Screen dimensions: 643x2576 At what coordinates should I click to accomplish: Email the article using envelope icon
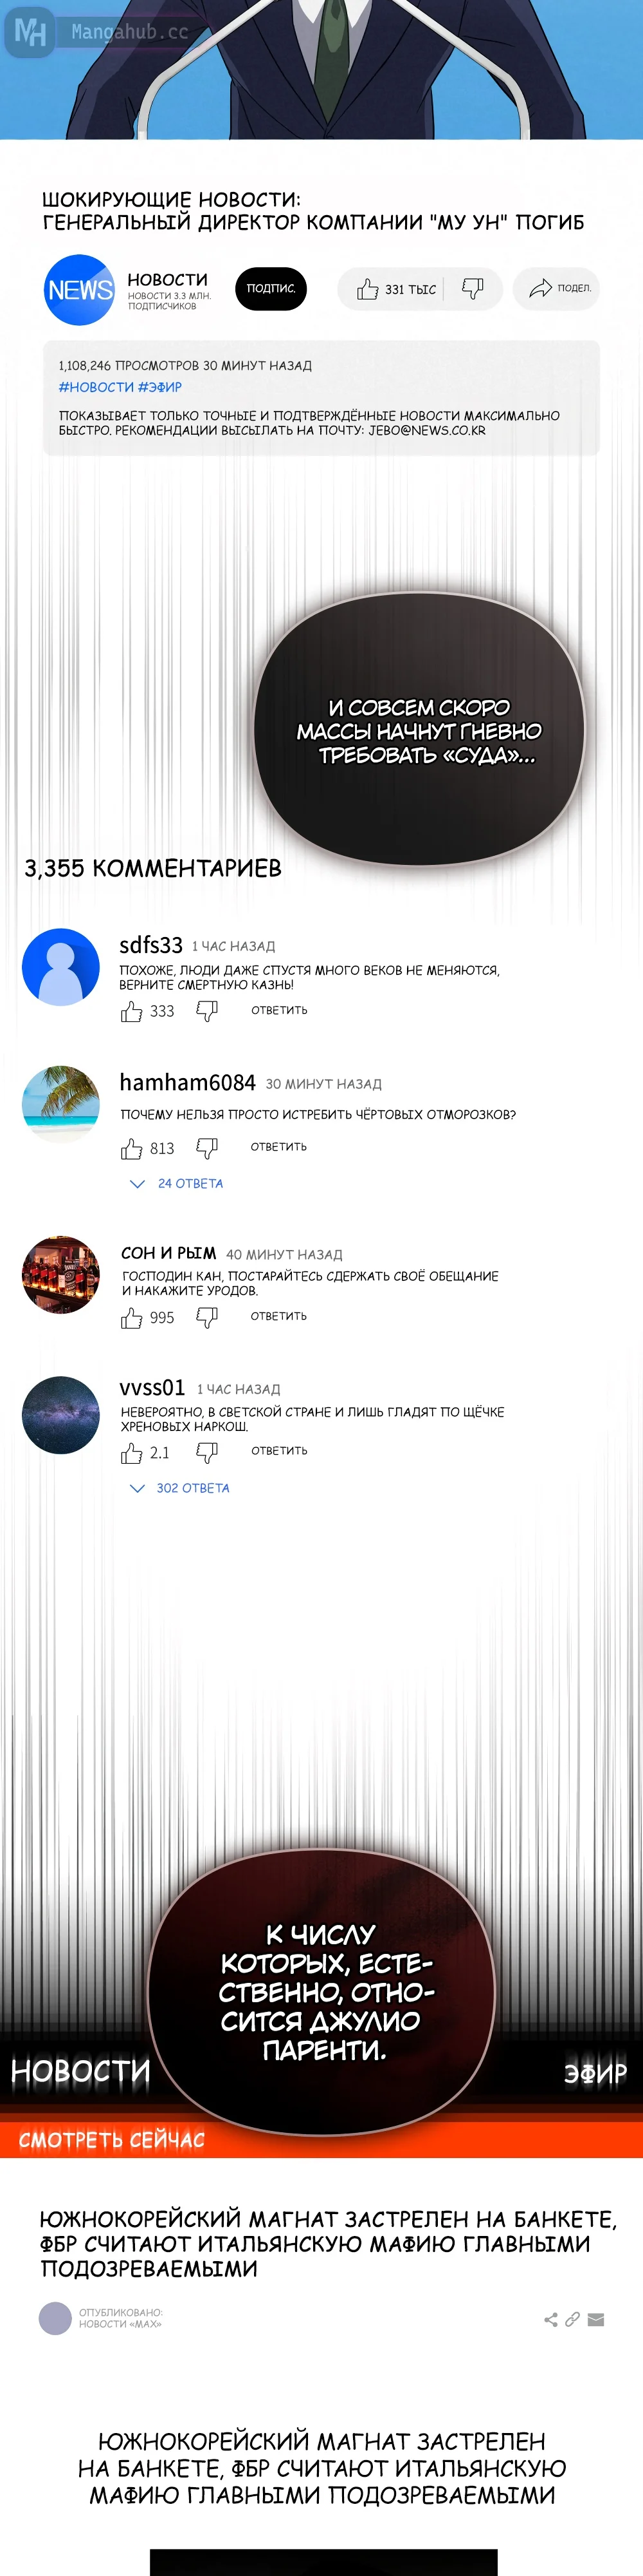tap(596, 2319)
